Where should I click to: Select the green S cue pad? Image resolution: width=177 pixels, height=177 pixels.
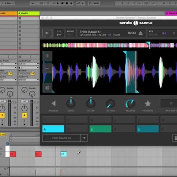(100, 129)
